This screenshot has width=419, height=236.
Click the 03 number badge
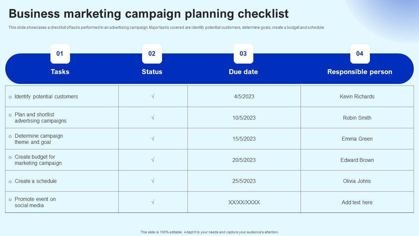click(x=243, y=53)
